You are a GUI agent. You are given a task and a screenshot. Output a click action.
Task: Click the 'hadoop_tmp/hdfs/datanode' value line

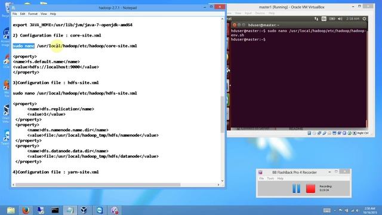coord(93,156)
